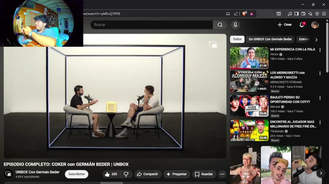The height and width of the screenshot is (184, 329).
Task: Select De UNBOX Con Germán Beder chip
Action: [270, 39]
